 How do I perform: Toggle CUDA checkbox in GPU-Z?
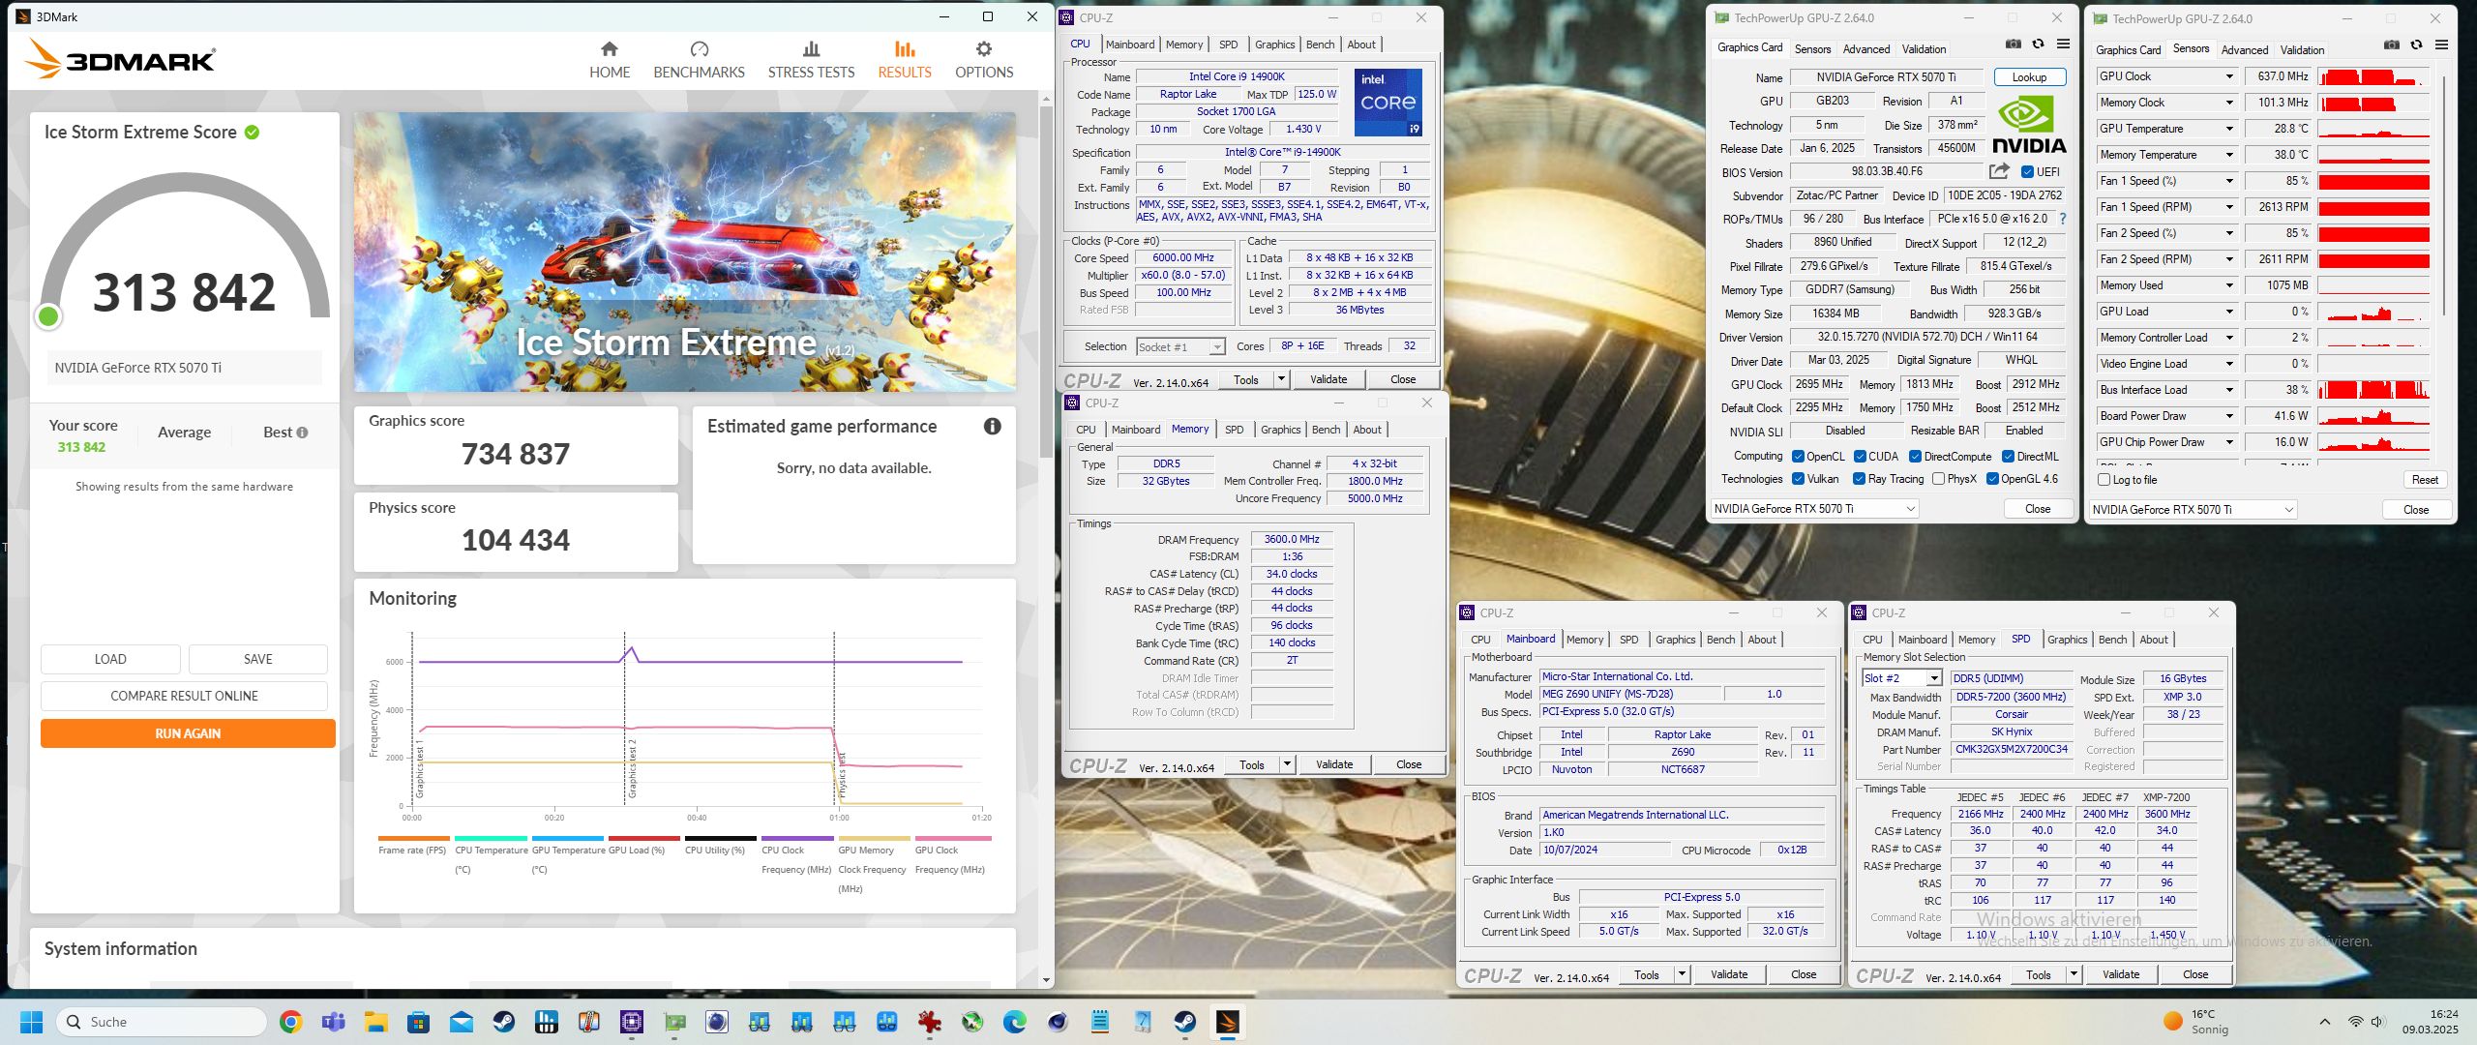1860,457
